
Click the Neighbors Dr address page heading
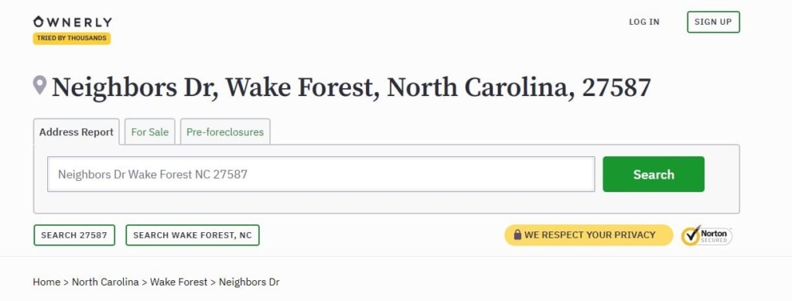(x=352, y=87)
